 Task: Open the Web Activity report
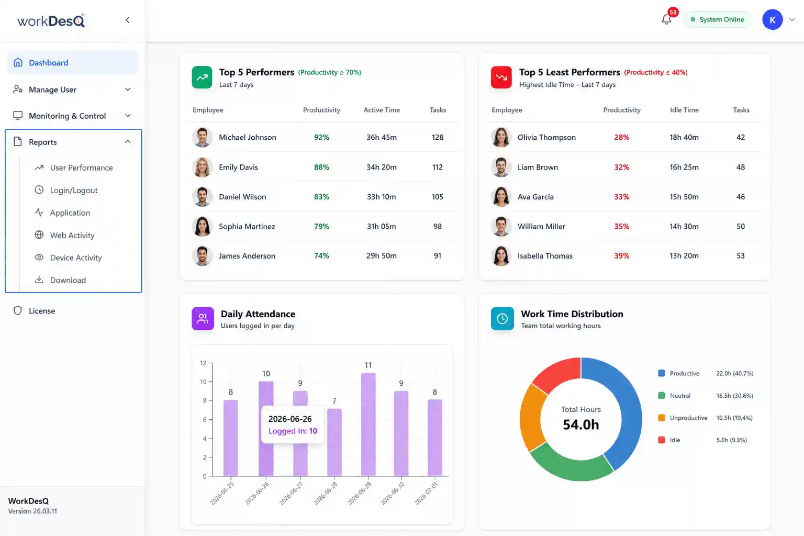(72, 235)
